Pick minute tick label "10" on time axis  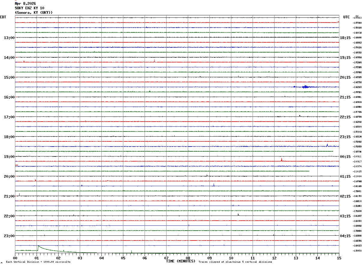click(x=231, y=258)
